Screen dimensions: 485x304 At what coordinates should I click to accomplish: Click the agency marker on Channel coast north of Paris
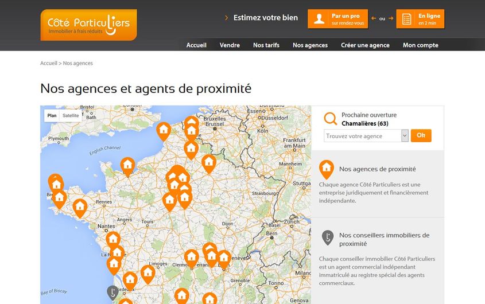pos(164,131)
